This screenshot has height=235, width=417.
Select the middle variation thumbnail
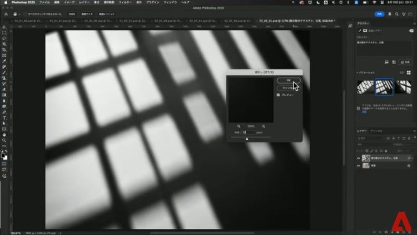[x=384, y=87]
